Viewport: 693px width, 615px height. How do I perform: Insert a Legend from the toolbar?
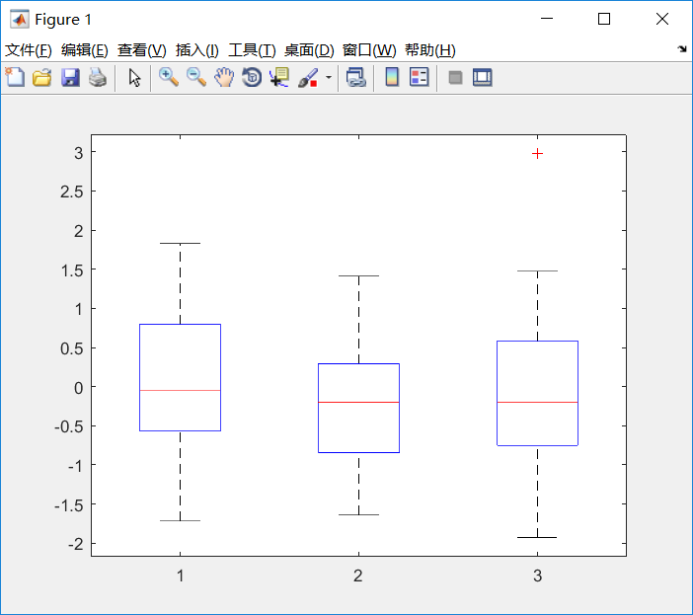pos(419,77)
